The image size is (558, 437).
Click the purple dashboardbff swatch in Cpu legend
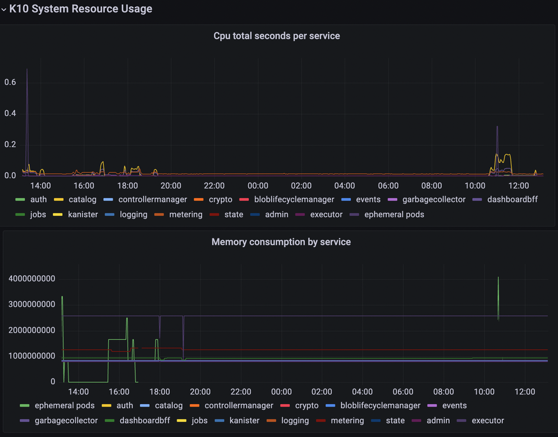[477, 199]
